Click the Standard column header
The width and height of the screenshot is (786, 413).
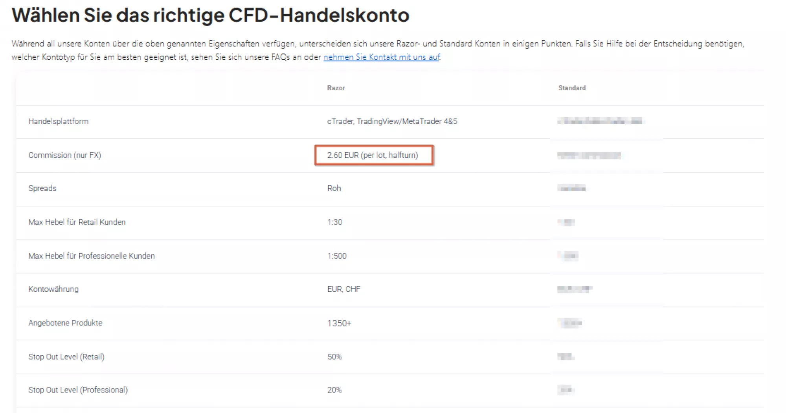pyautogui.click(x=572, y=88)
